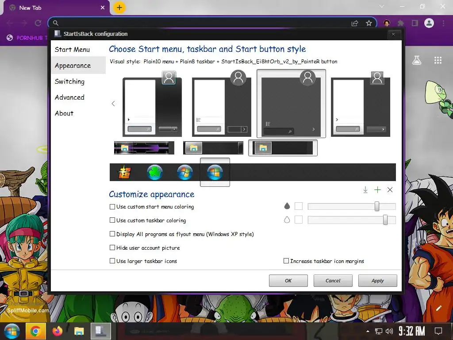453x340 pixels.
Task: Open Chrome tab search dropdown chevron
Action: [x=382, y=6]
